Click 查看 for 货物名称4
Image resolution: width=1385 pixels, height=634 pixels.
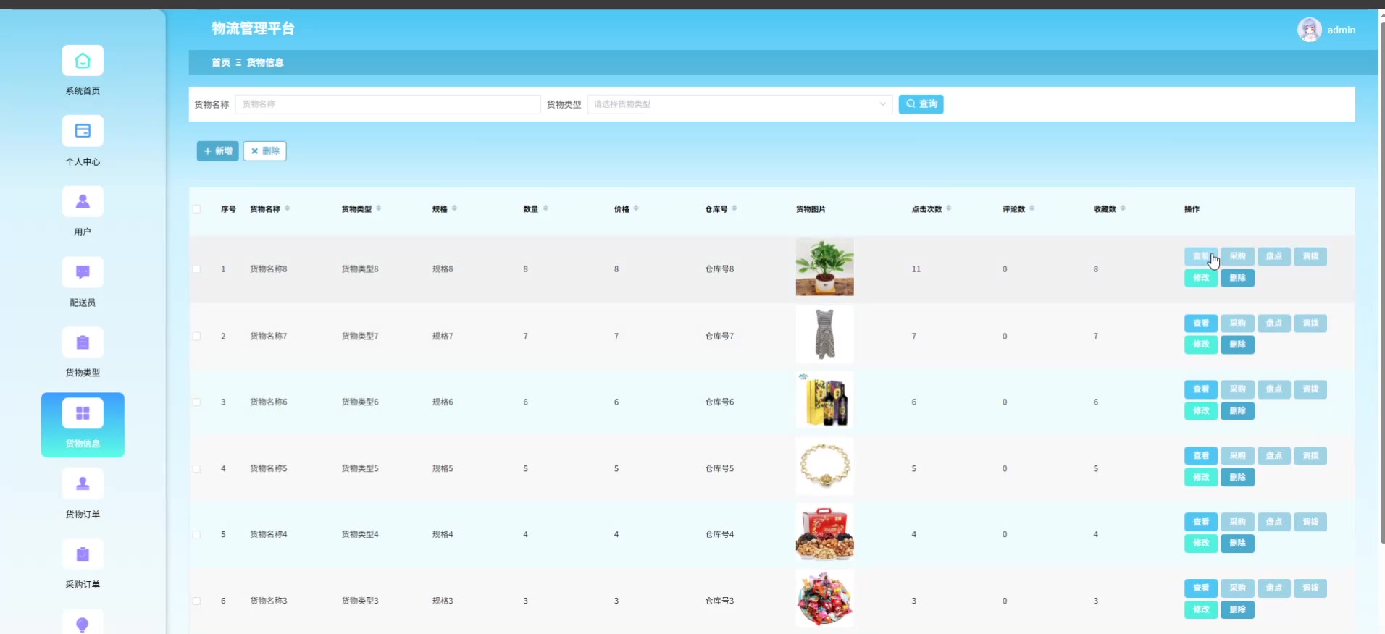click(x=1201, y=522)
